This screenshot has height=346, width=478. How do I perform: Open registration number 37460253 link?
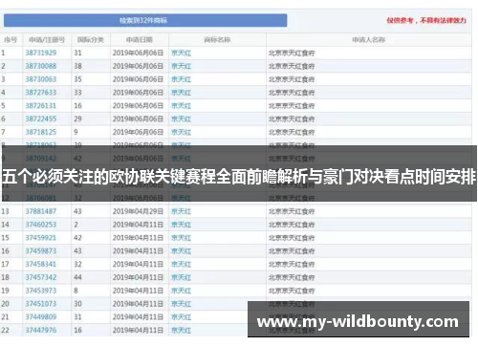(x=41, y=225)
